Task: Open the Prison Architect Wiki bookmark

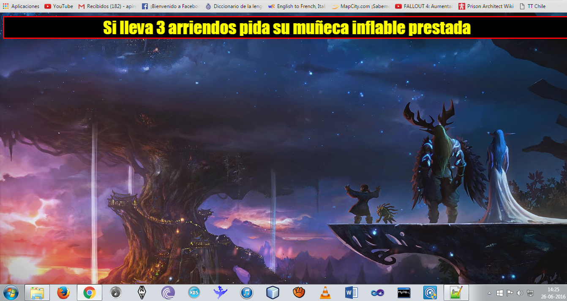Action: 486,6
